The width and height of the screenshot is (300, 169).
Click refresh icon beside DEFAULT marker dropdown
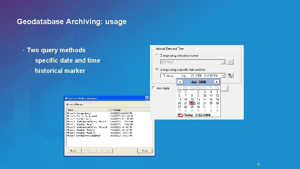230,62
